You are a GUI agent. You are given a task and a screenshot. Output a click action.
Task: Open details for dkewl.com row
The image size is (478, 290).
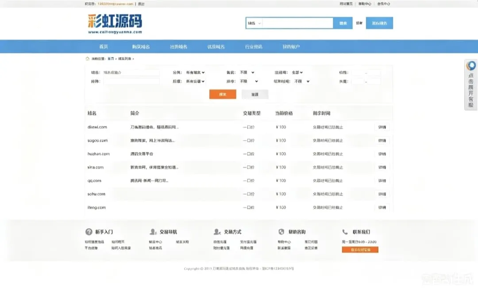coord(382,127)
